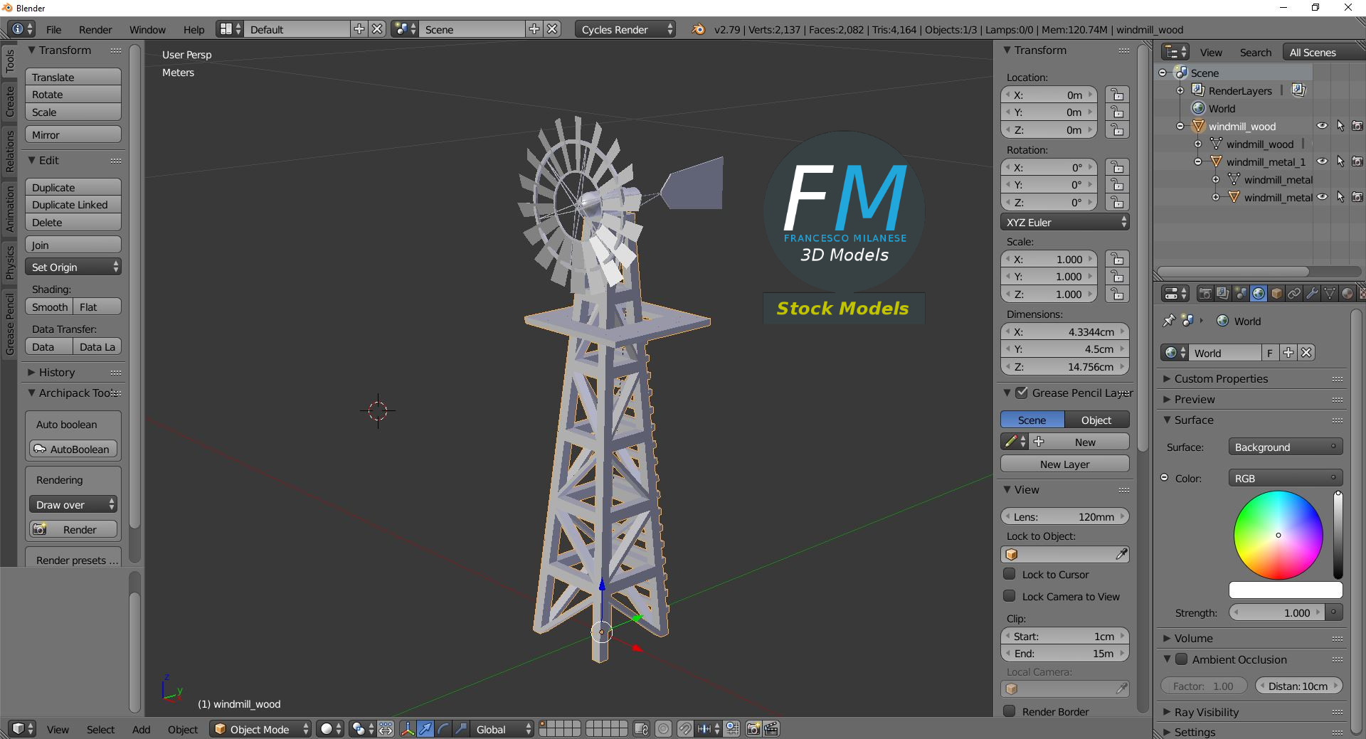Open the Render menu
The width and height of the screenshot is (1366, 739).
95,29
